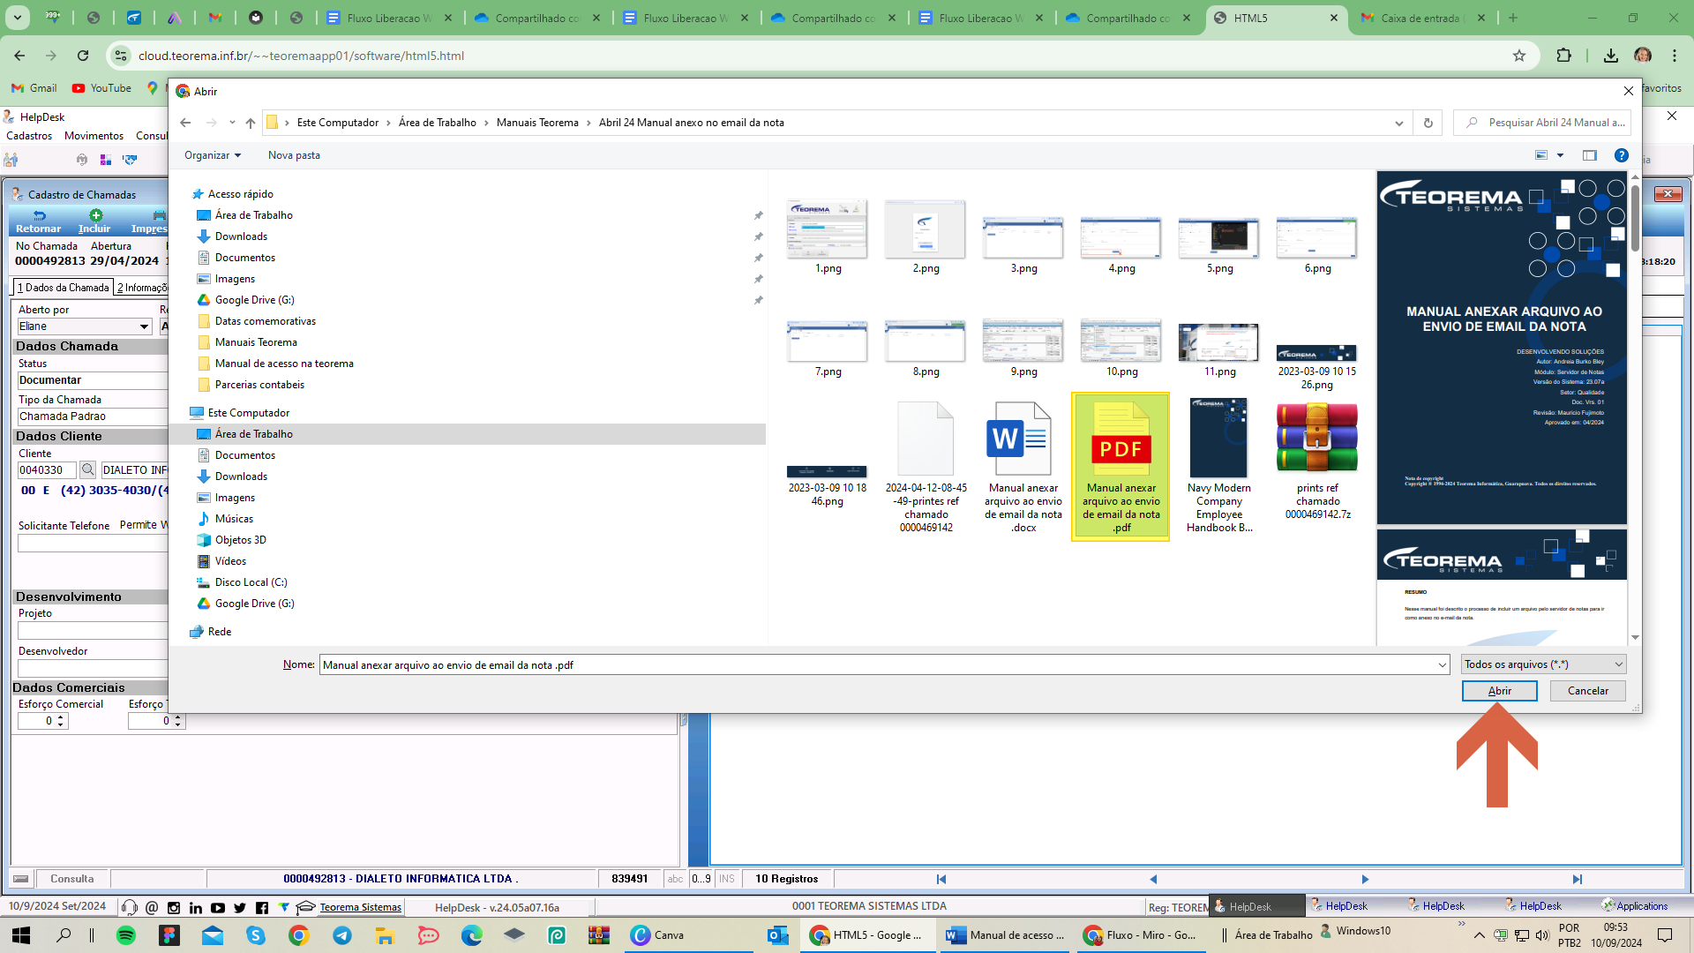1694x953 pixels.
Task: Click the dialog back navigation arrow
Action: coord(185,123)
